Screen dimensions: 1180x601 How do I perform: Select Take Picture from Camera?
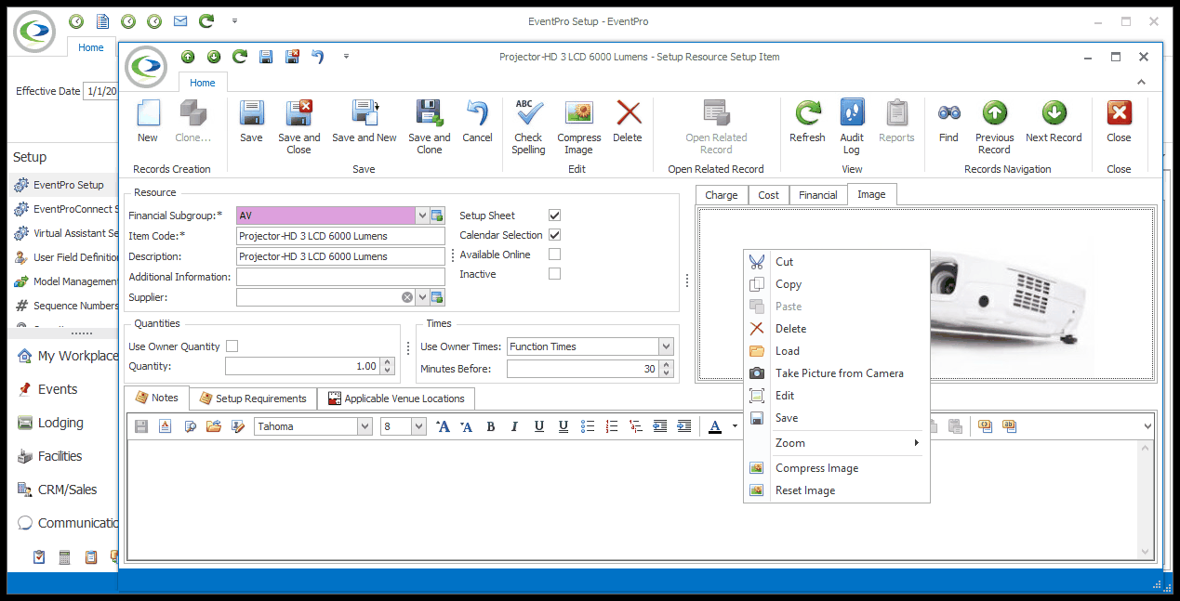[x=837, y=373]
